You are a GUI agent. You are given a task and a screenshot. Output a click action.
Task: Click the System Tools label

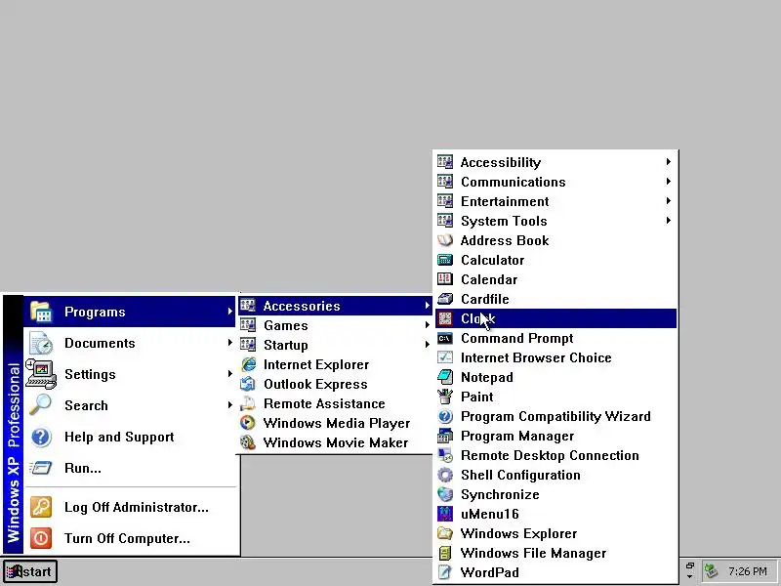pyautogui.click(x=504, y=221)
